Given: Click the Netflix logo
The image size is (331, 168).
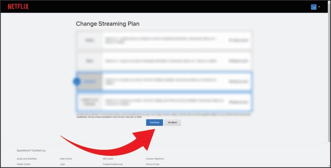Looking at the screenshot, I should tap(18, 7).
